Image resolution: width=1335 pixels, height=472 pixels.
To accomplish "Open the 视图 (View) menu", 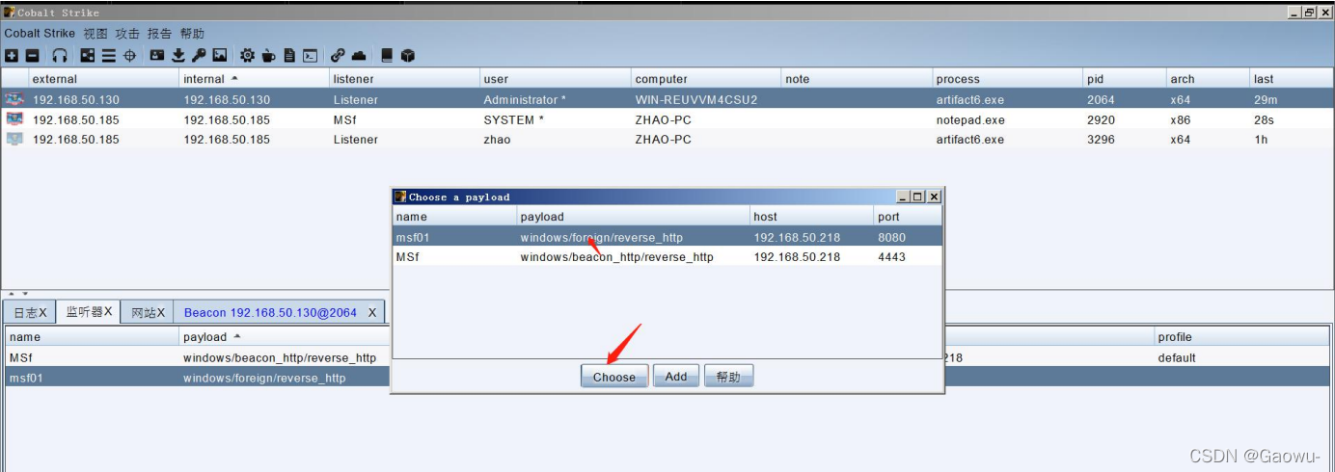I will (x=95, y=34).
